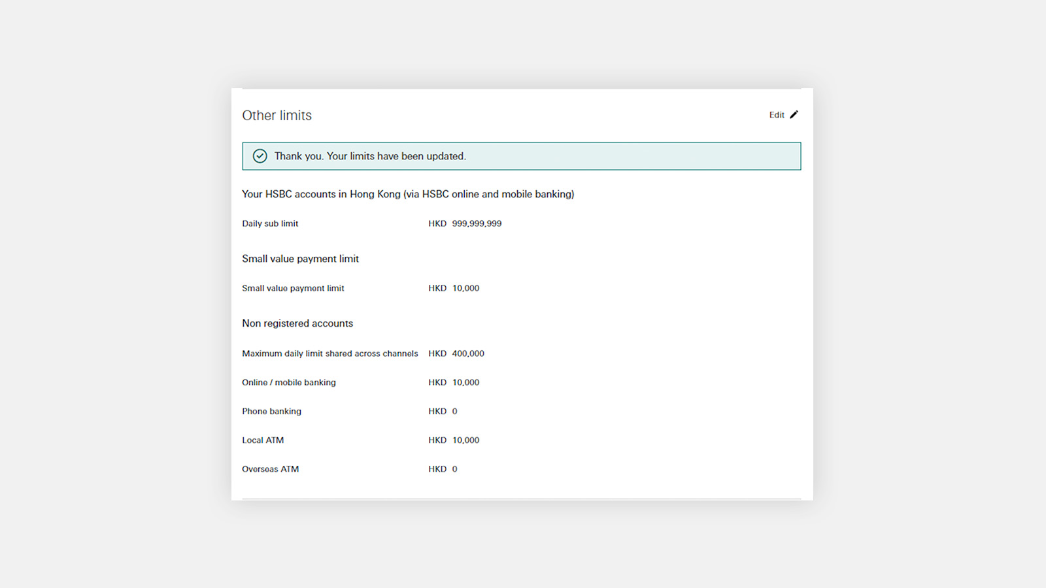
Task: Click the HSBC accounts in Hong Kong heading
Action: 408,194
